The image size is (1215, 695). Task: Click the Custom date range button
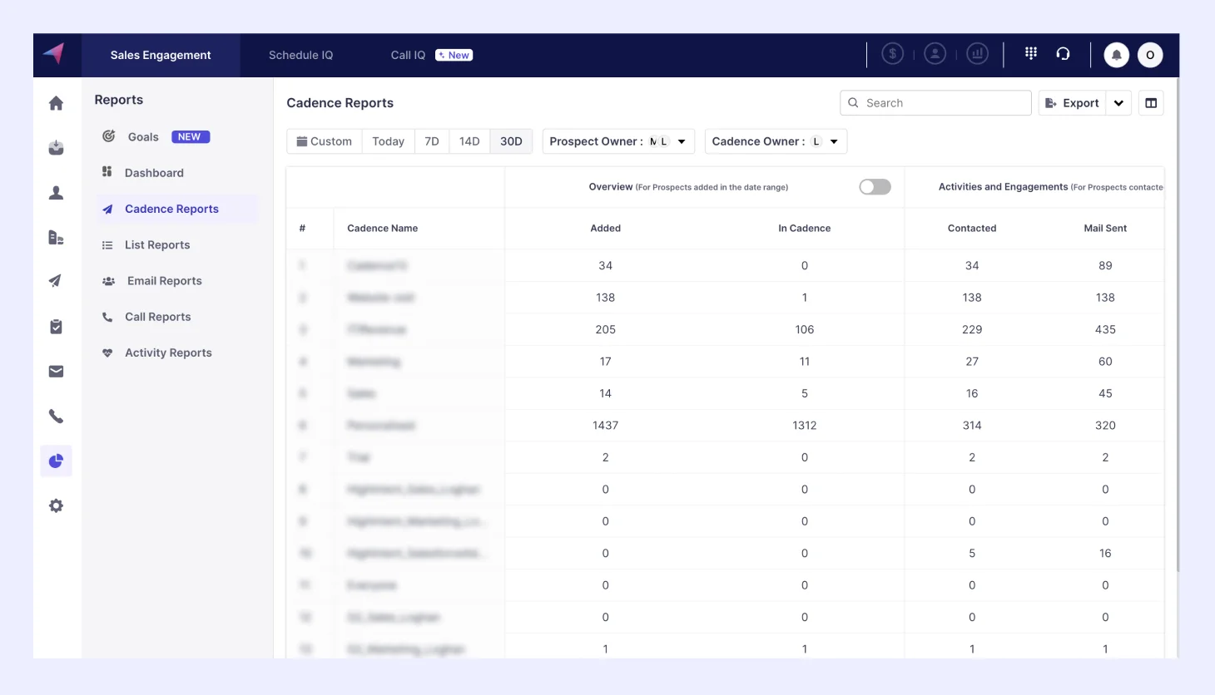tap(325, 141)
